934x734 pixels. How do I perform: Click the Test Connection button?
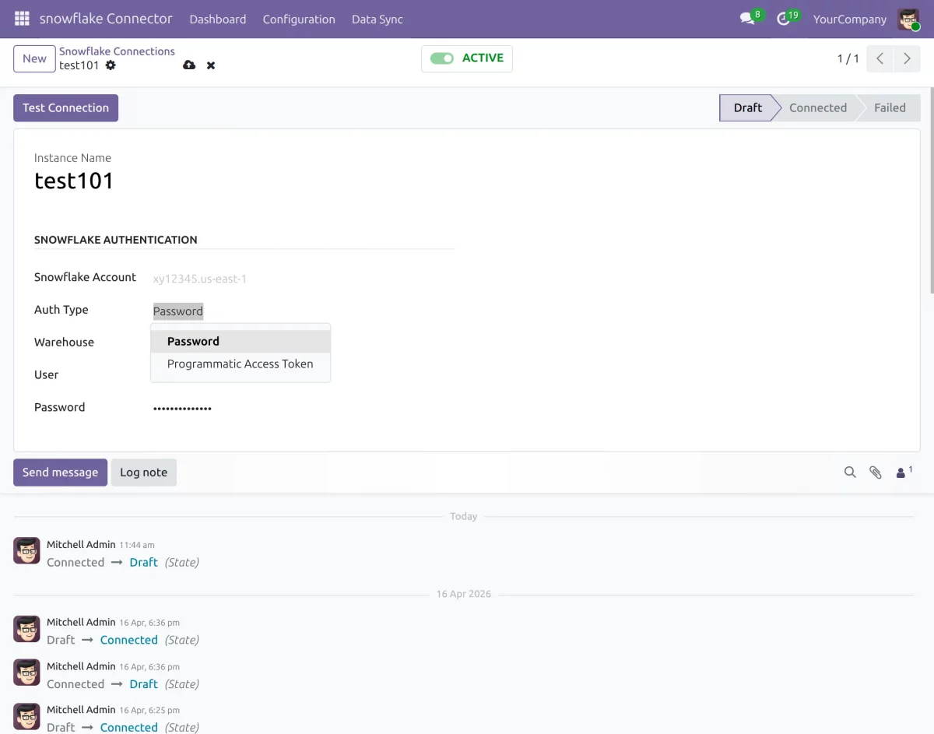coord(65,108)
